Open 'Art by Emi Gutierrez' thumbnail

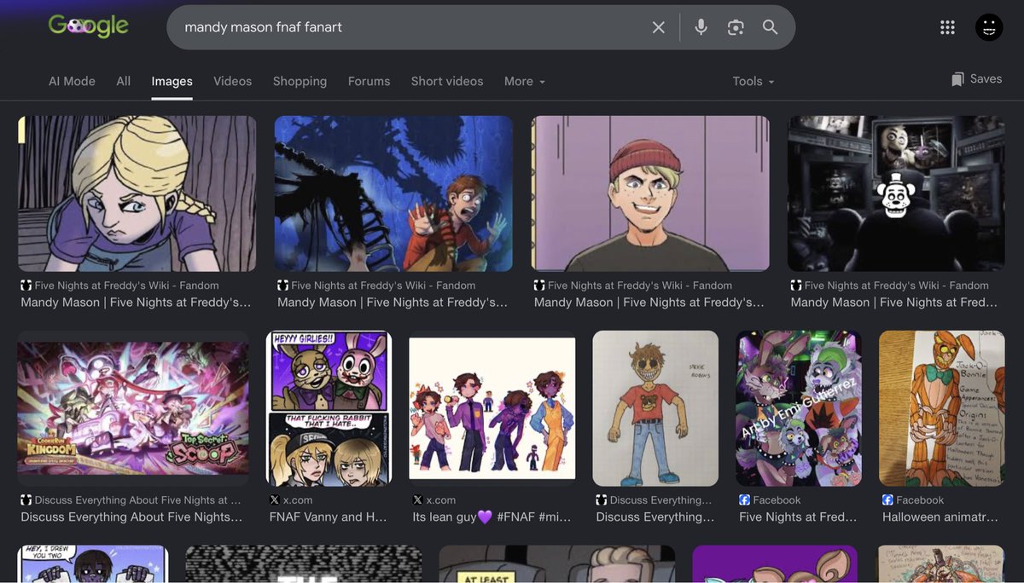[x=799, y=408]
